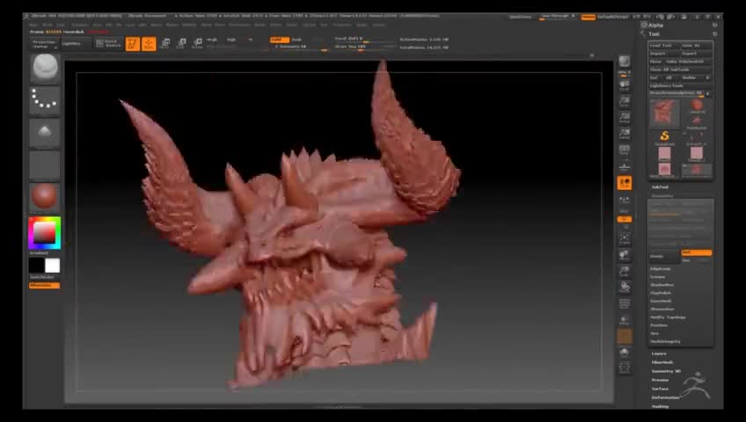This screenshot has height=422, width=746.
Task: Expand the ShadowBox subsection
Action: (x=662, y=285)
